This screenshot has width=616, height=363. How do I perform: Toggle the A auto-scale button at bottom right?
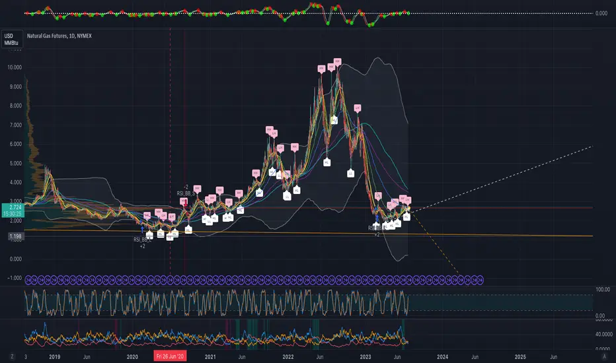coord(604,356)
